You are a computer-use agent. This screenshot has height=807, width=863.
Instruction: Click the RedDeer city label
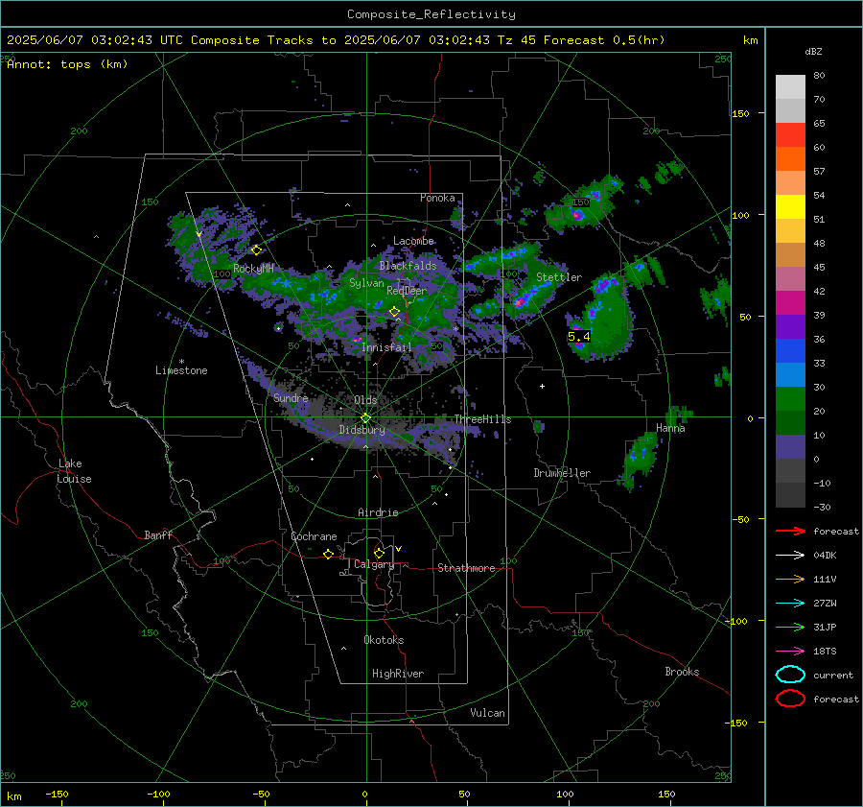coord(407,291)
